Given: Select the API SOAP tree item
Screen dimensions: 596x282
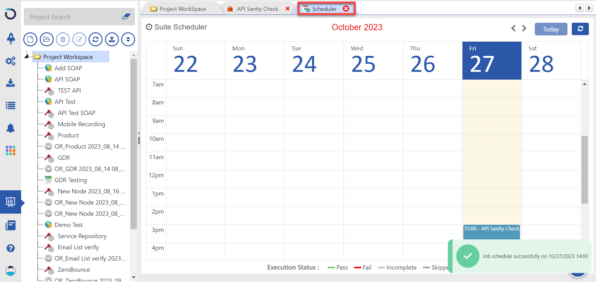Looking at the screenshot, I should [x=67, y=79].
